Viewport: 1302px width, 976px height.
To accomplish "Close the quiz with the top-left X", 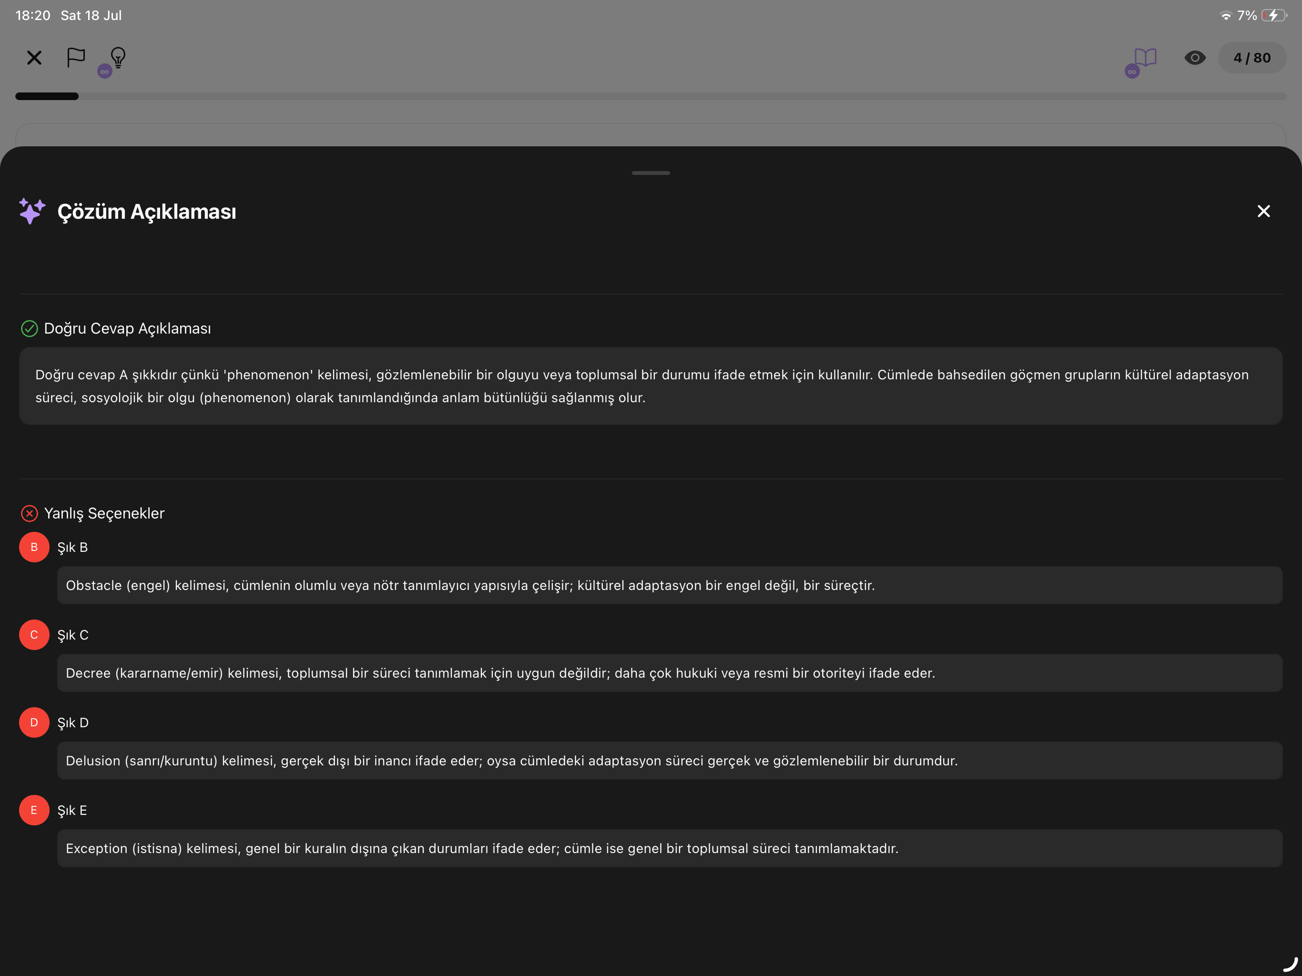I will (x=34, y=58).
